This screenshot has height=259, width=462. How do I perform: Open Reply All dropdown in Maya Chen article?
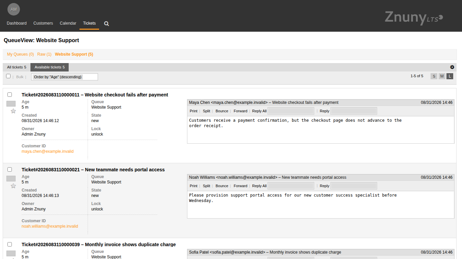click(291, 111)
